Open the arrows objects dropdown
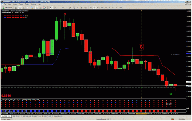 86,8
